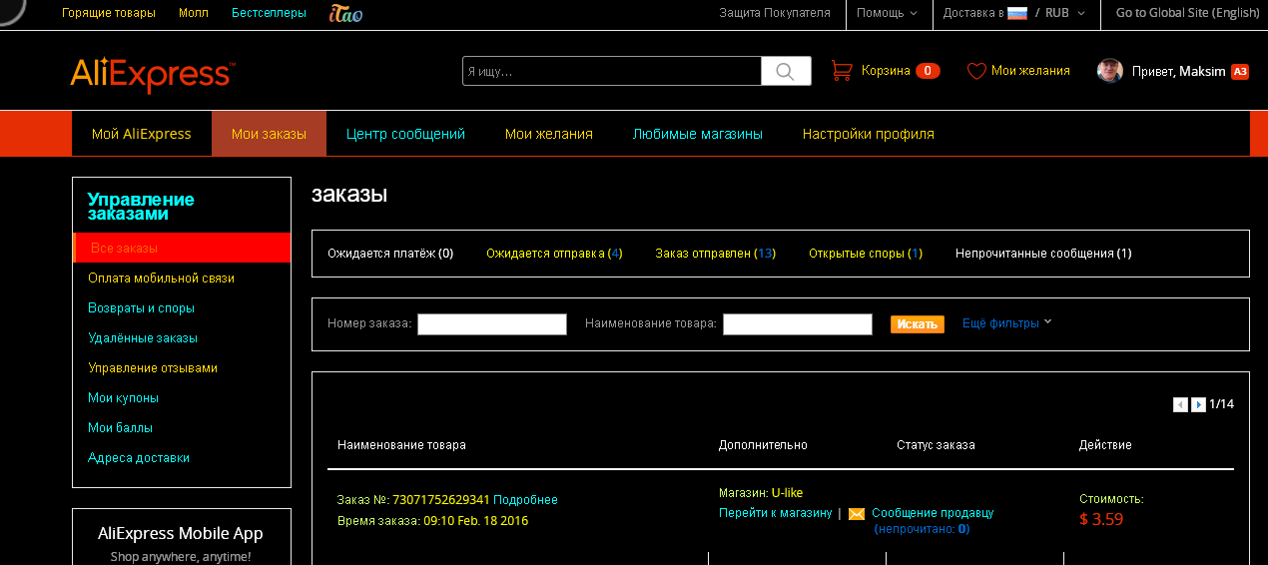Screen dimensions: 1268x565
Task: Click the order time 09:10 Feb. 18 2016
Action: coord(476,521)
